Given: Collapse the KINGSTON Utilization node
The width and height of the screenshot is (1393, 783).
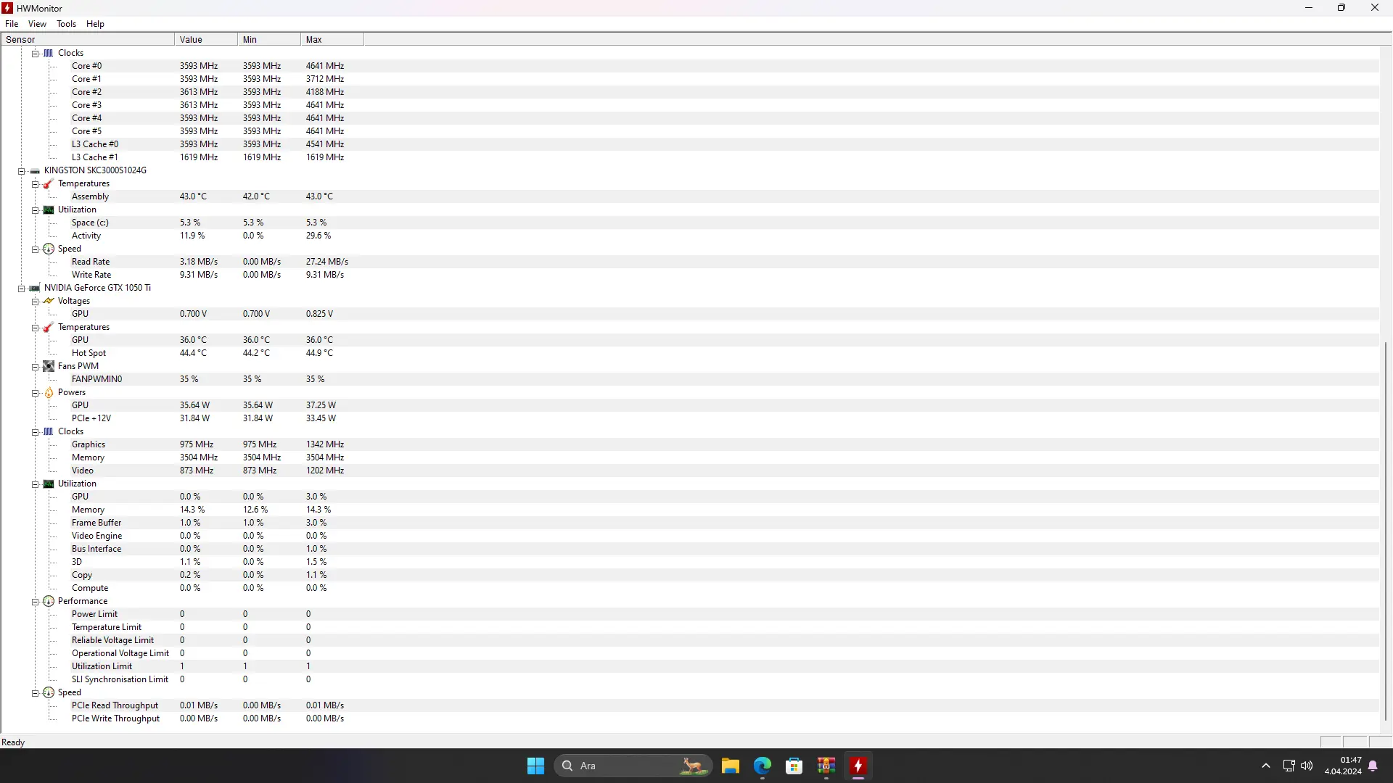Looking at the screenshot, I should coord(35,210).
